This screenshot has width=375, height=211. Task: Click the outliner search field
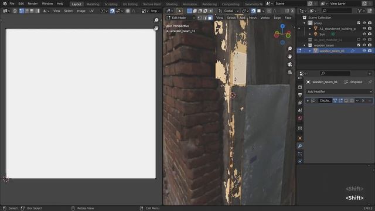(336, 11)
